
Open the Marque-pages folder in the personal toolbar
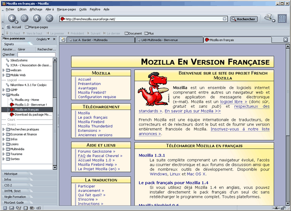(36, 27)
